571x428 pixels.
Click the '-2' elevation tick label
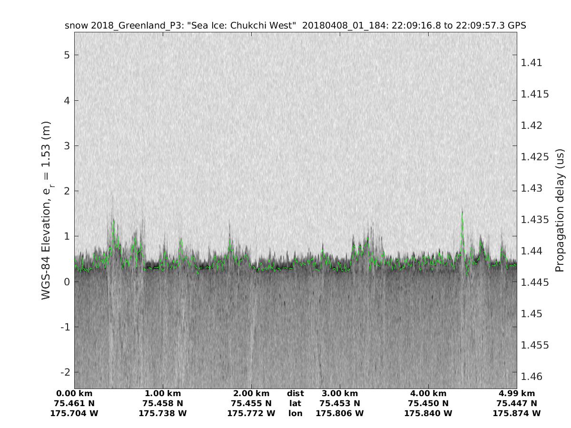[x=65, y=372]
